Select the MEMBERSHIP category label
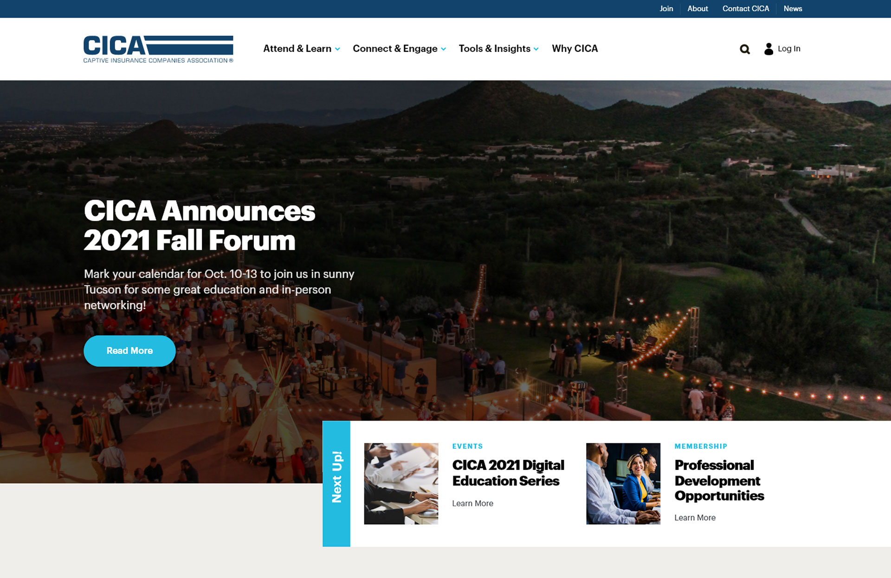 (701, 446)
